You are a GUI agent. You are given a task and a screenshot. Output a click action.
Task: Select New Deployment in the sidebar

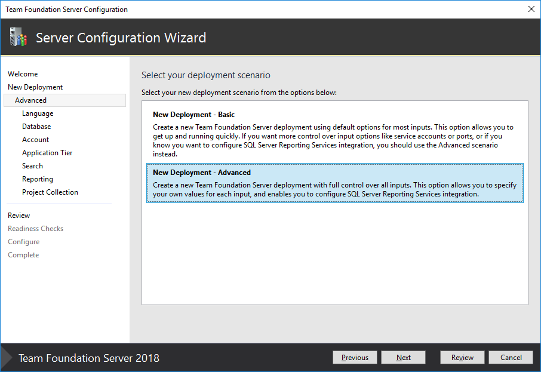[x=35, y=87]
